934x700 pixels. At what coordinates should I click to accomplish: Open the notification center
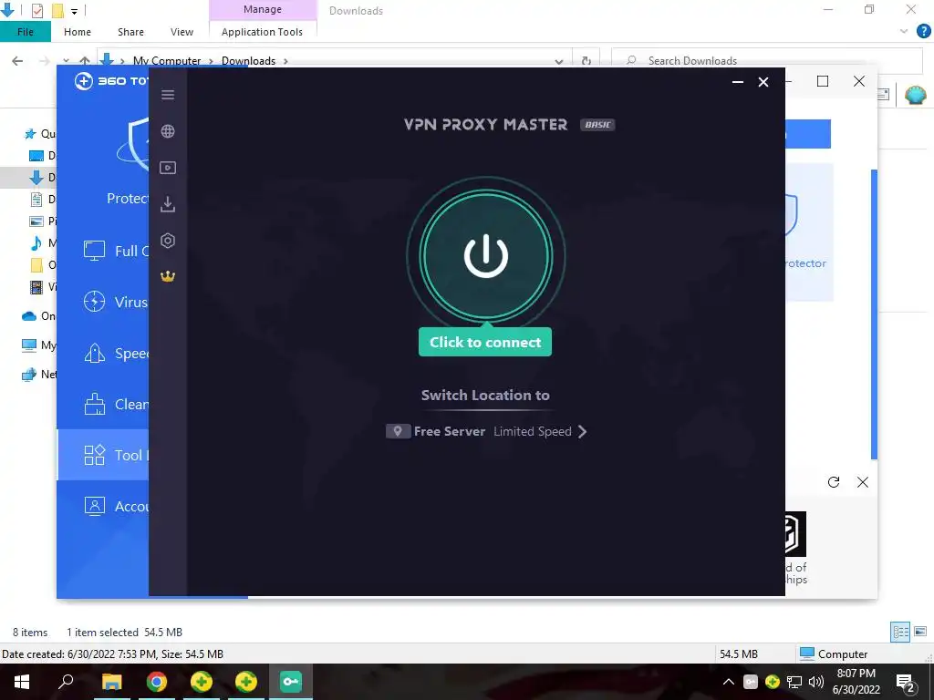coord(906,683)
